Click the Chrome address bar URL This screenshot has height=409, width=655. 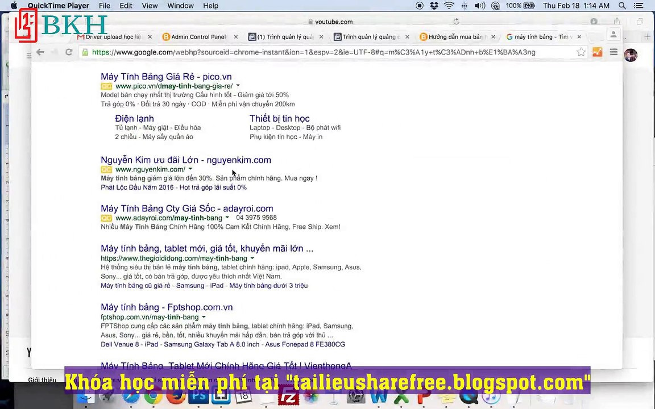(x=313, y=52)
